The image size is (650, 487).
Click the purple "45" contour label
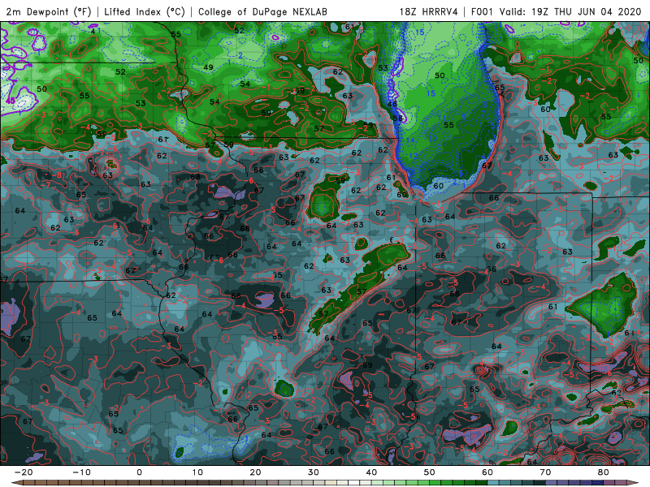point(11,101)
